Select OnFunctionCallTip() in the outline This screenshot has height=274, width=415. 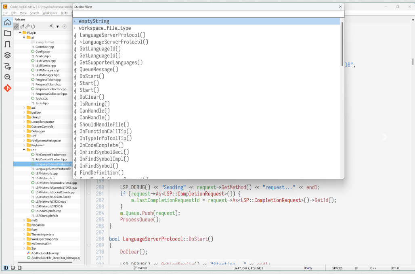[206, 131]
